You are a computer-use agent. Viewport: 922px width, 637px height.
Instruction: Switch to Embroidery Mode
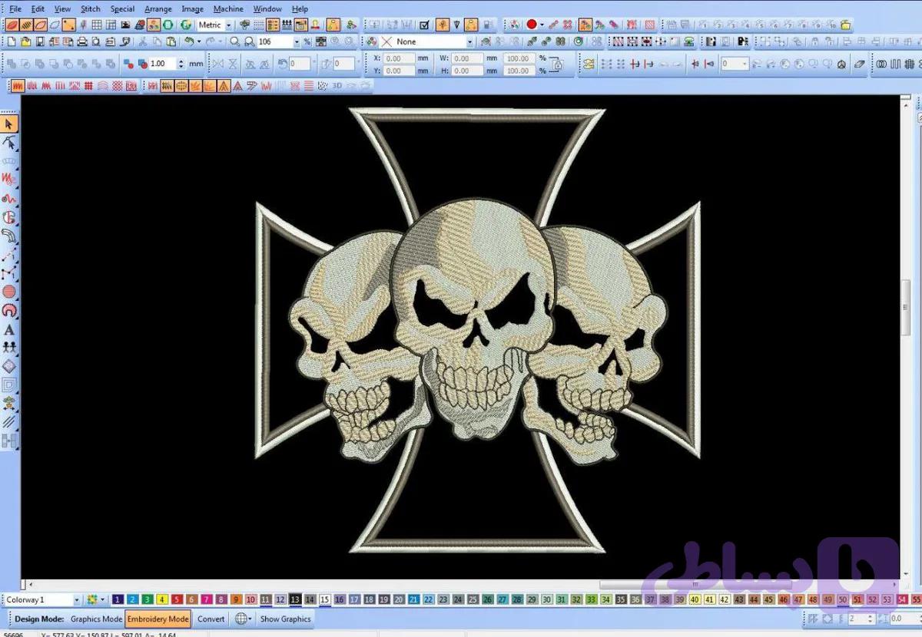158,619
